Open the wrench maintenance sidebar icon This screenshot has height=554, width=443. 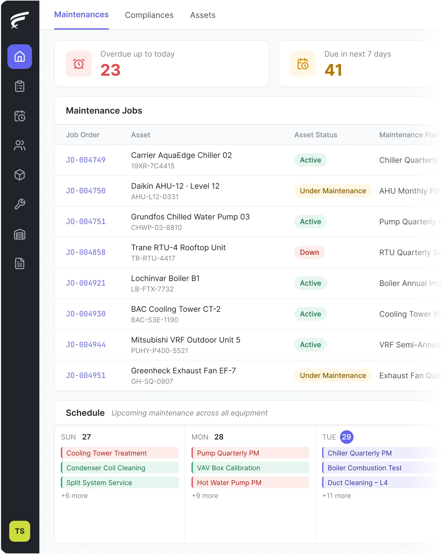point(20,204)
